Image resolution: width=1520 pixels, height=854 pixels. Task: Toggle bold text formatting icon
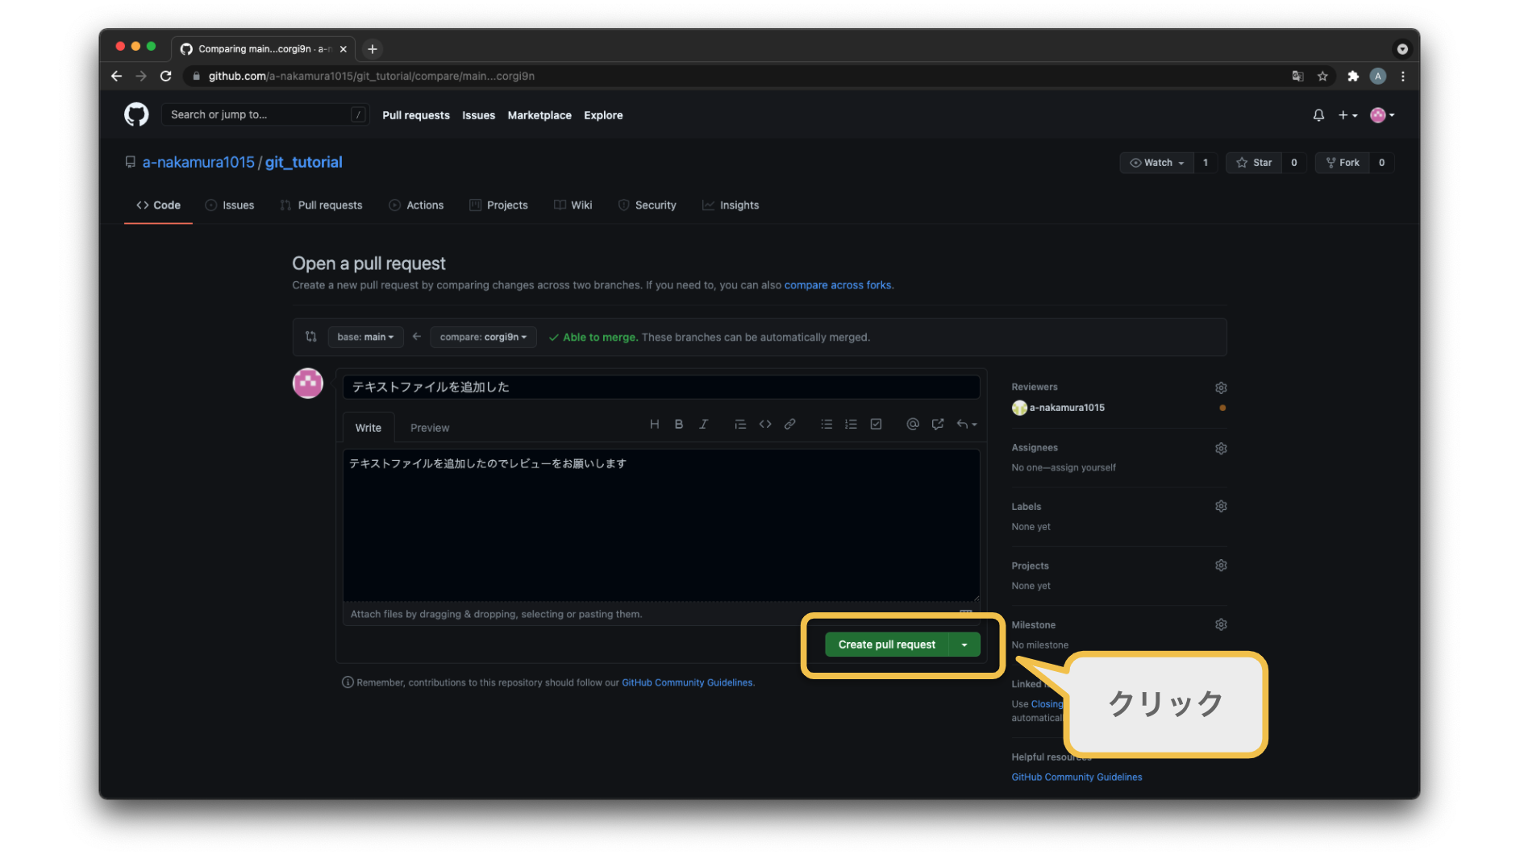(x=679, y=425)
